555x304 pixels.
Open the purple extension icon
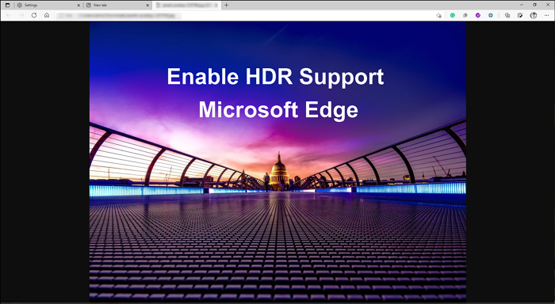point(478,15)
